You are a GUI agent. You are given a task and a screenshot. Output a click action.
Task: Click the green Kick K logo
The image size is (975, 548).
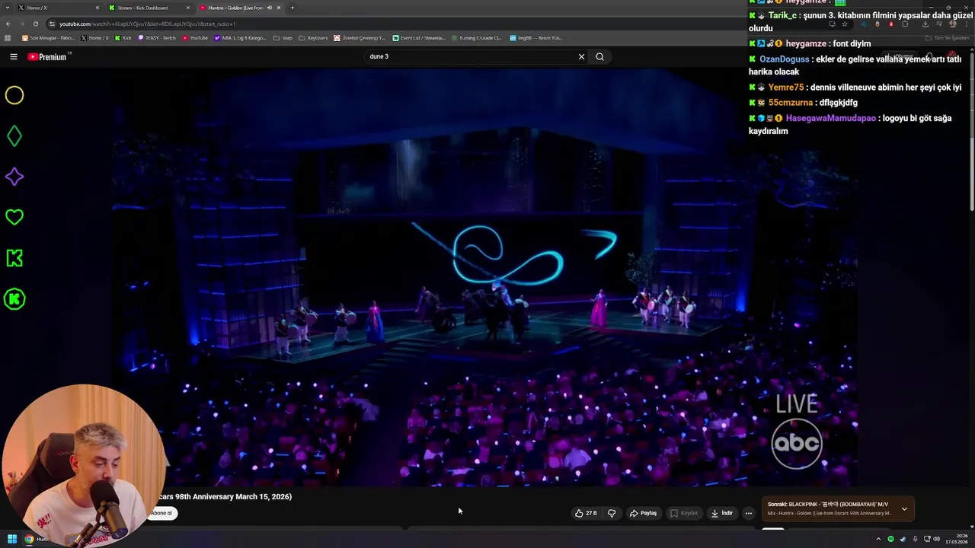pos(14,258)
